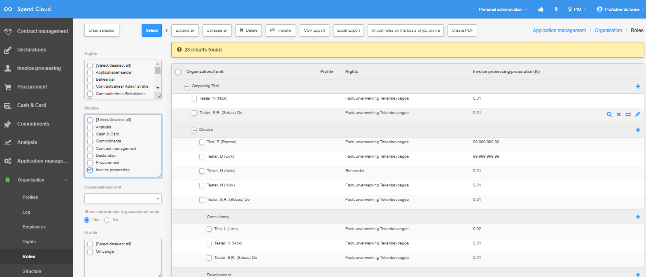Collapse filter panel with left chevron
The image size is (646, 277).
click(x=166, y=30)
